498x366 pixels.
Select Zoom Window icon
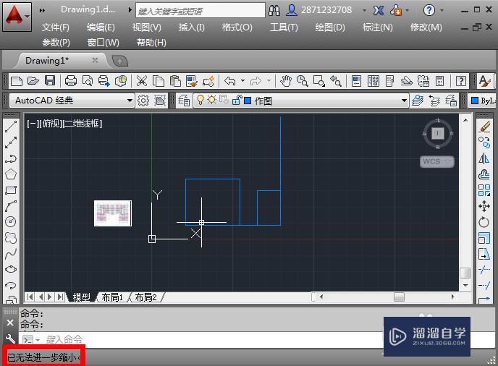[318, 81]
